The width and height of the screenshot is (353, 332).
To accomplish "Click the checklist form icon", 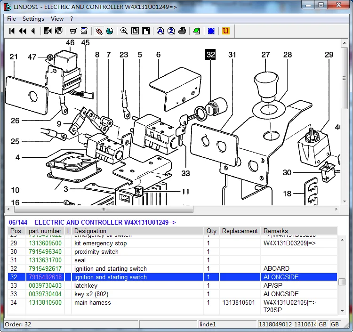I will pyautogui.click(x=84, y=31).
